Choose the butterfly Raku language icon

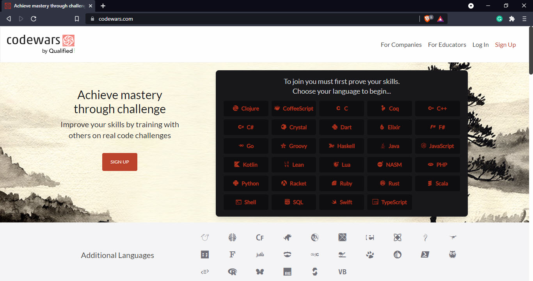260,272
